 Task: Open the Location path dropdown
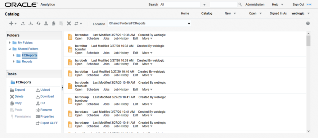point(189,24)
